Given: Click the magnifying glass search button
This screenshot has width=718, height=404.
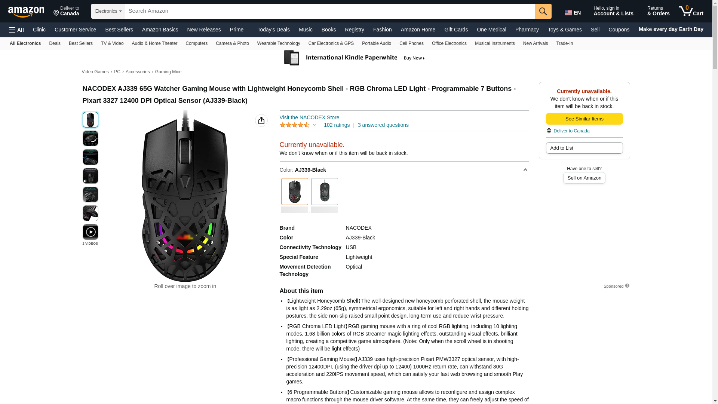Looking at the screenshot, I should pyautogui.click(x=543, y=11).
